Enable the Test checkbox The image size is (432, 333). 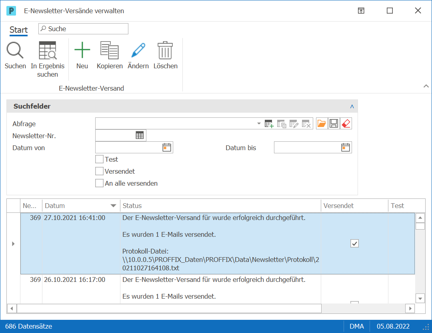click(x=99, y=159)
